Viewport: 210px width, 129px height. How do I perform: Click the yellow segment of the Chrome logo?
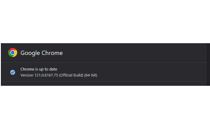coord(15,55)
